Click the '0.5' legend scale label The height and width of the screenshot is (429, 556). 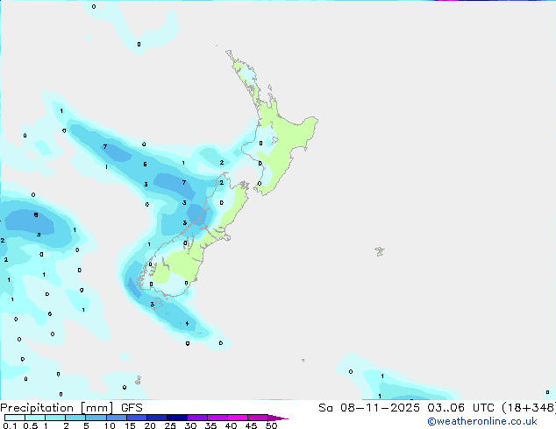[x=31, y=425]
